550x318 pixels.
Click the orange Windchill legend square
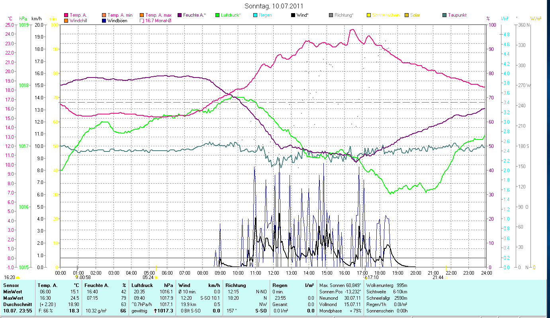pos(66,21)
